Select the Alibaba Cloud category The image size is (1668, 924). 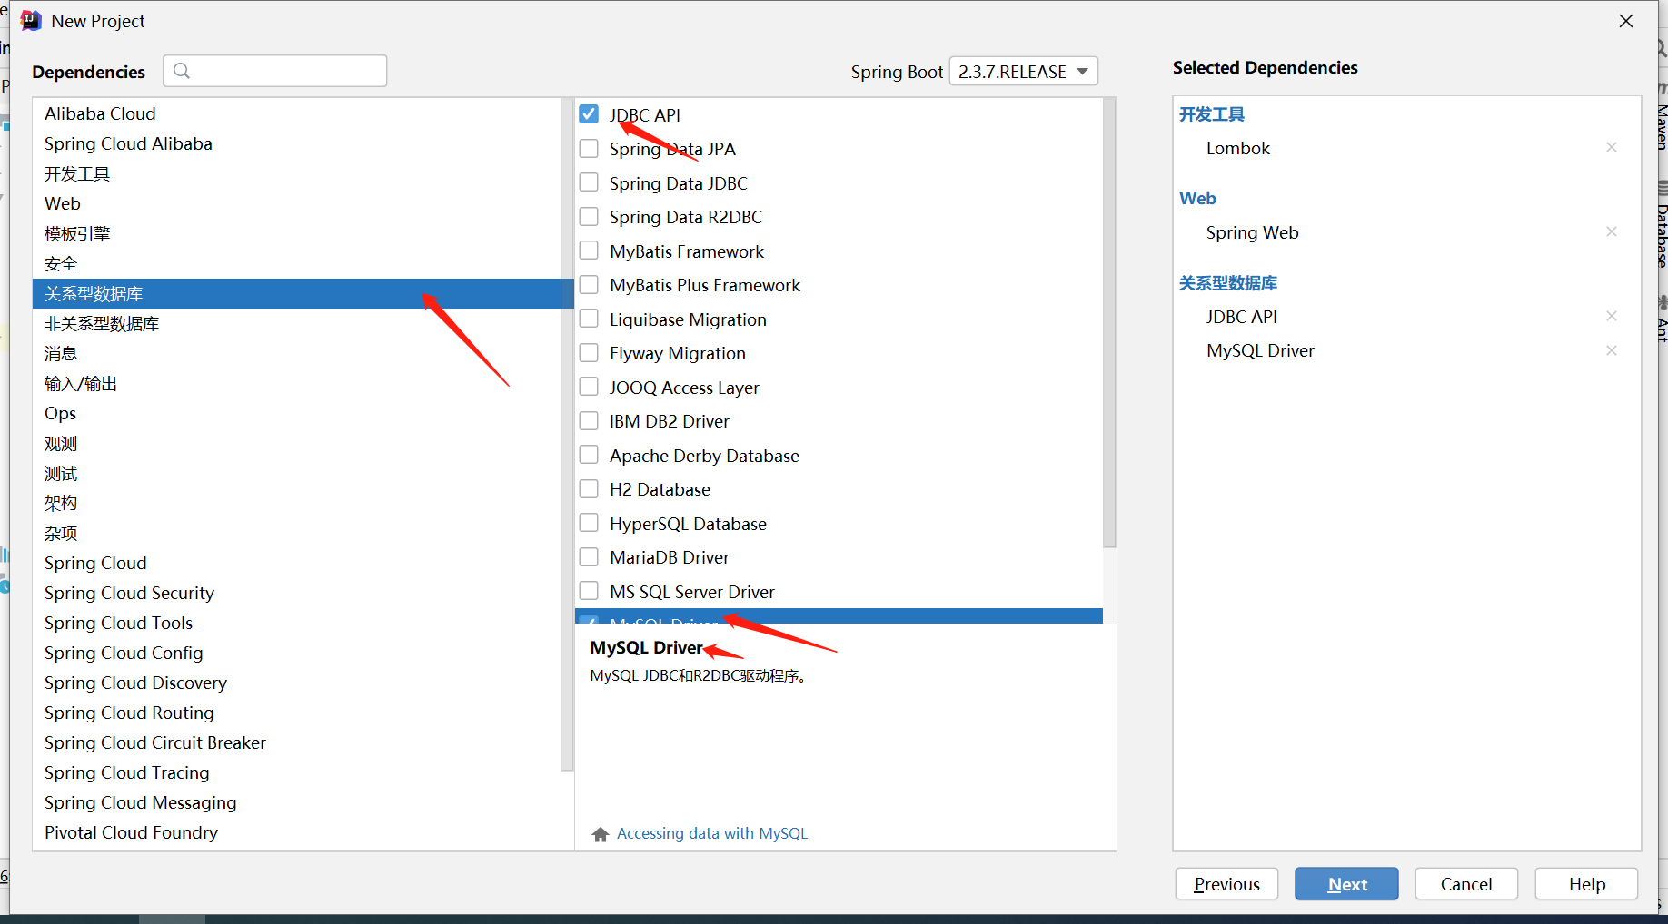[100, 113]
